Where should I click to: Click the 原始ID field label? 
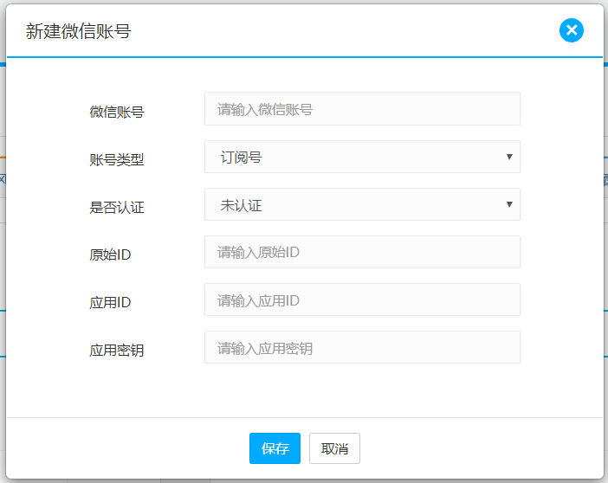pyautogui.click(x=110, y=254)
